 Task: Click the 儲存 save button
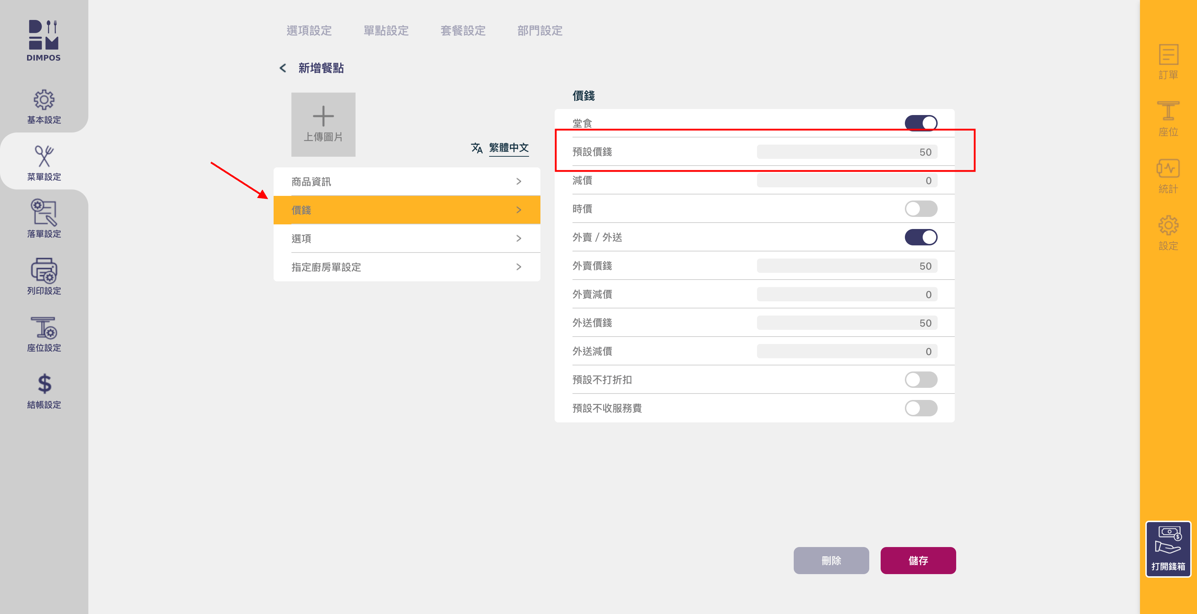click(x=918, y=560)
